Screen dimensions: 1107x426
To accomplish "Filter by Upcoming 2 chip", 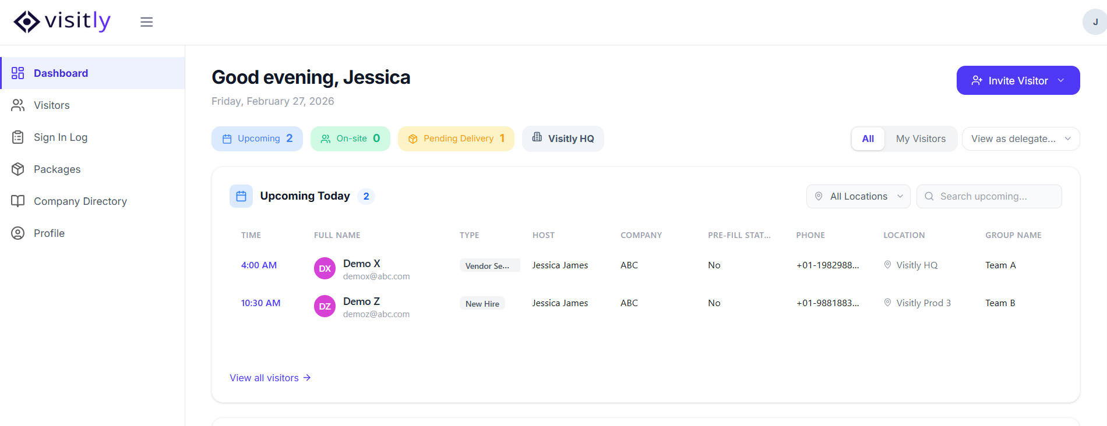I will pyautogui.click(x=257, y=139).
